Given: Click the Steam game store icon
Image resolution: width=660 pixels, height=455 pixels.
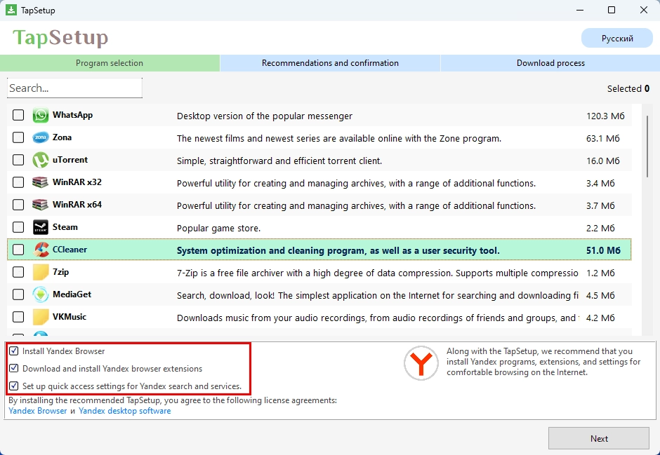Looking at the screenshot, I should [40, 227].
